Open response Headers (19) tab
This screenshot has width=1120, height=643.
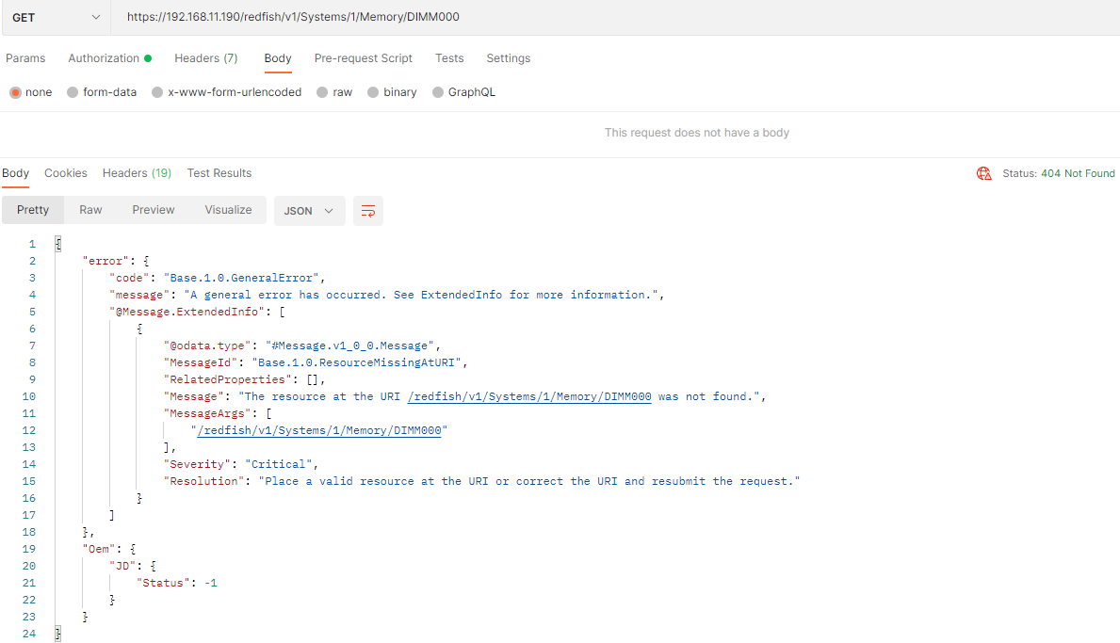pos(137,173)
